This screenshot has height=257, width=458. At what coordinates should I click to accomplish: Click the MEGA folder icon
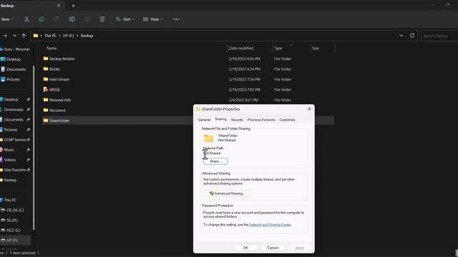click(x=46, y=89)
